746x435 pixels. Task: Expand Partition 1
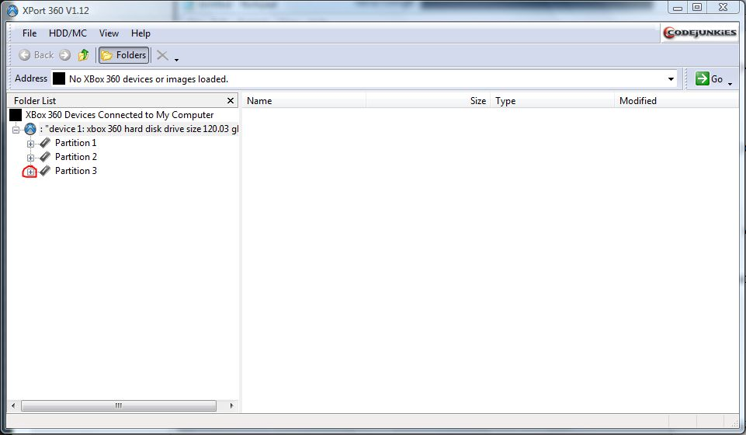point(30,144)
